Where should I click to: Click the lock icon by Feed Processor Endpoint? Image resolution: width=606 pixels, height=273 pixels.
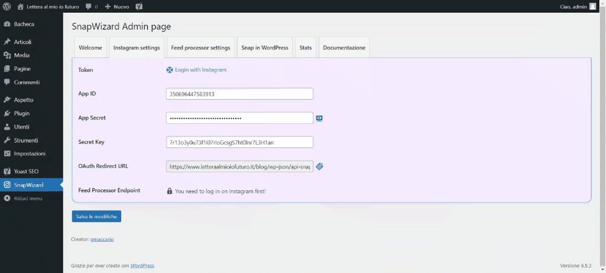tap(169, 191)
